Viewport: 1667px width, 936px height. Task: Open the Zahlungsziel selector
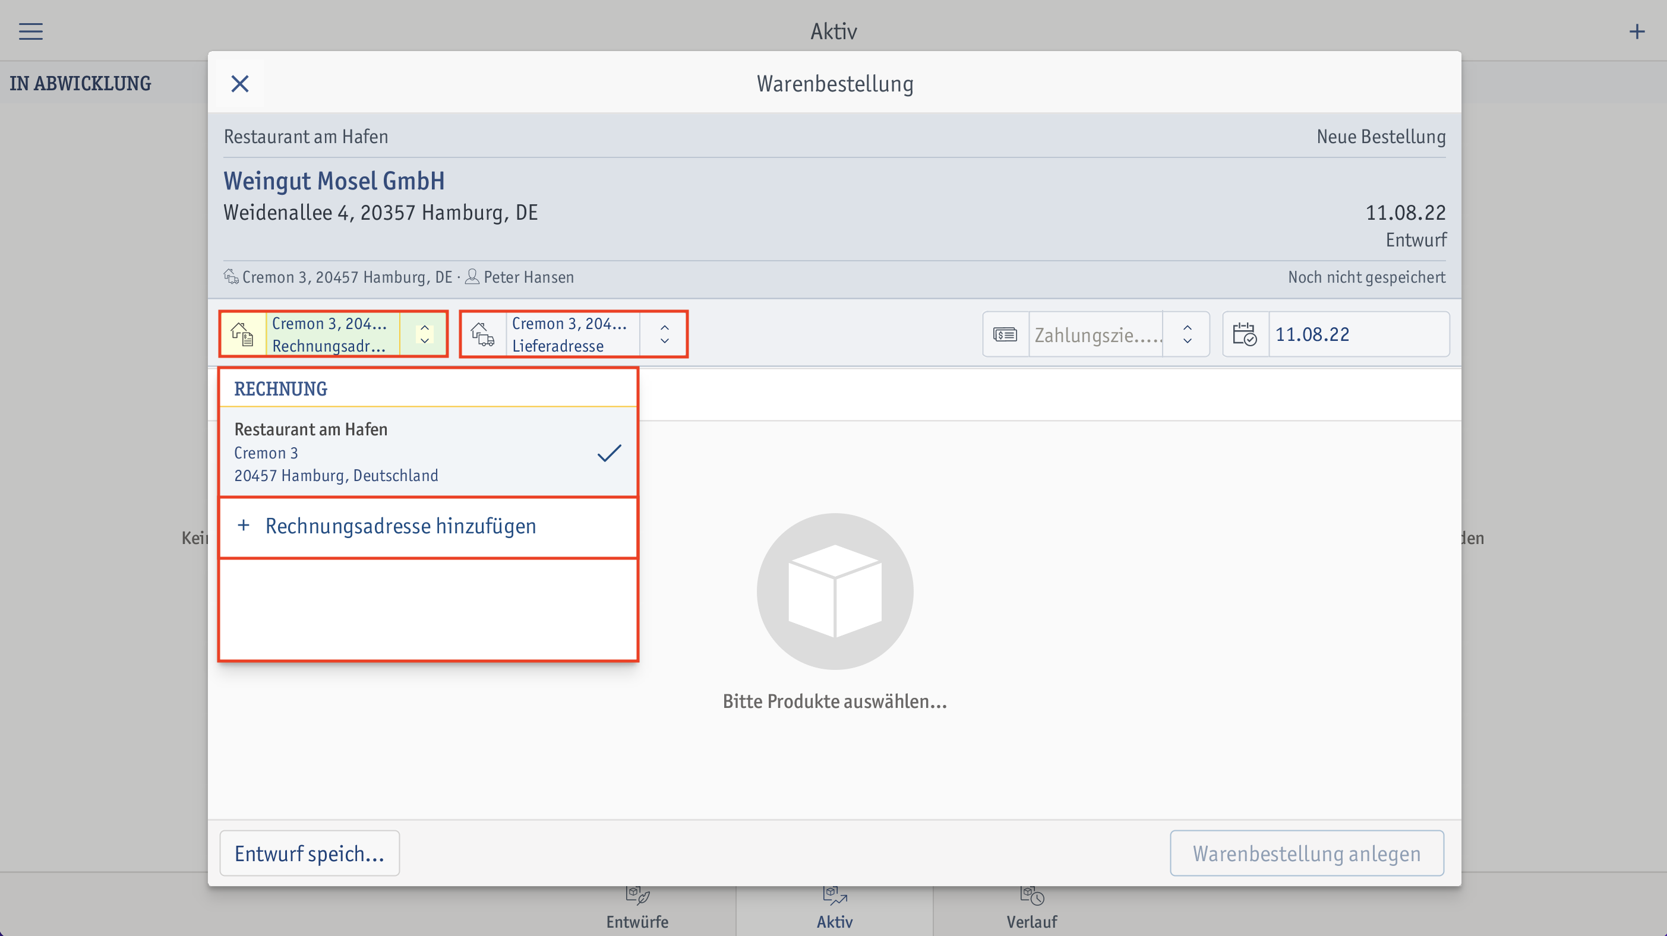pyautogui.click(x=1095, y=334)
